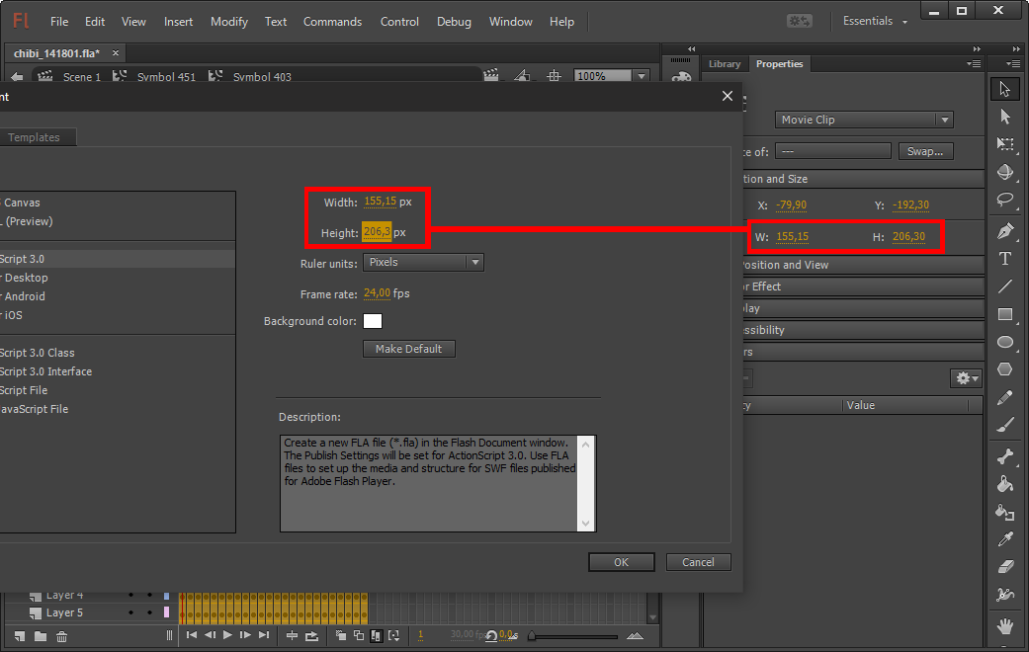
Task: Pick the Pen tool
Action: pos(1005,232)
